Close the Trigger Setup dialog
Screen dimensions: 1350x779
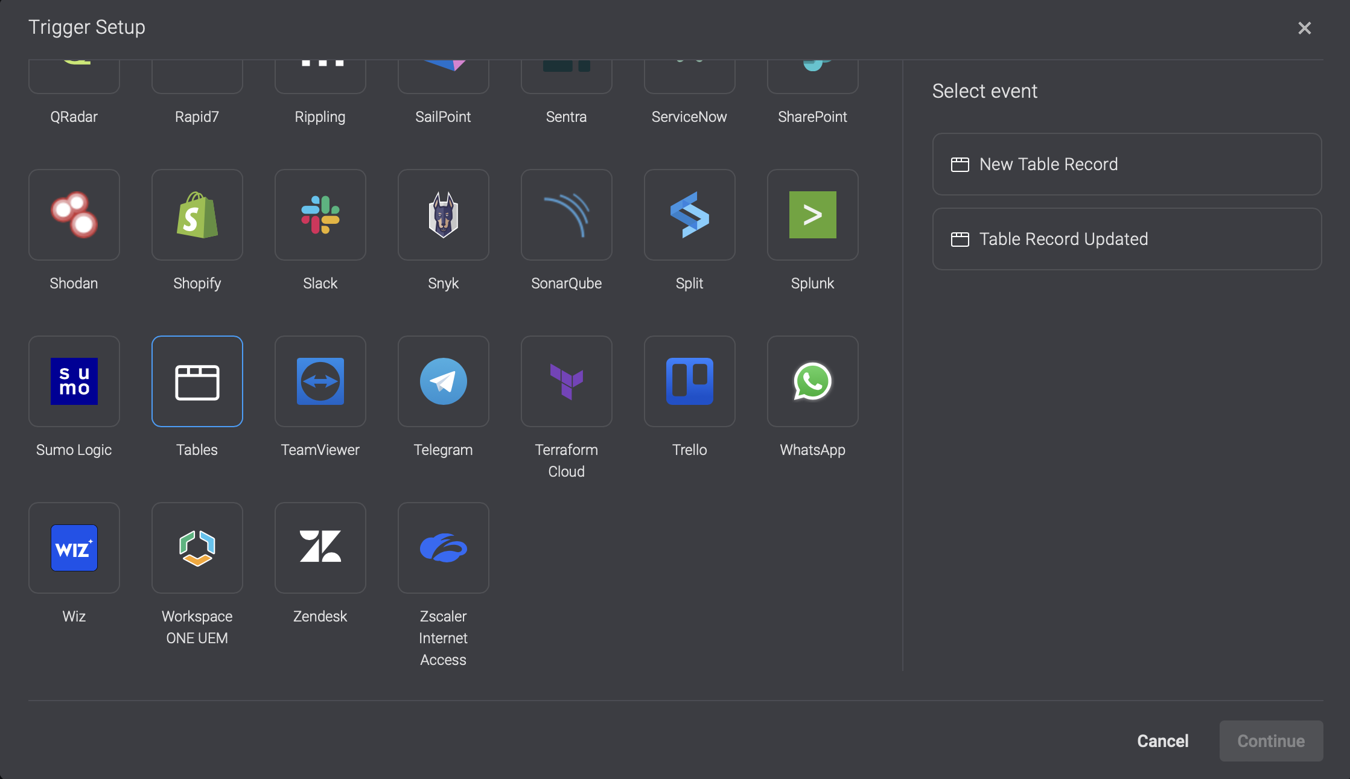coord(1304,28)
